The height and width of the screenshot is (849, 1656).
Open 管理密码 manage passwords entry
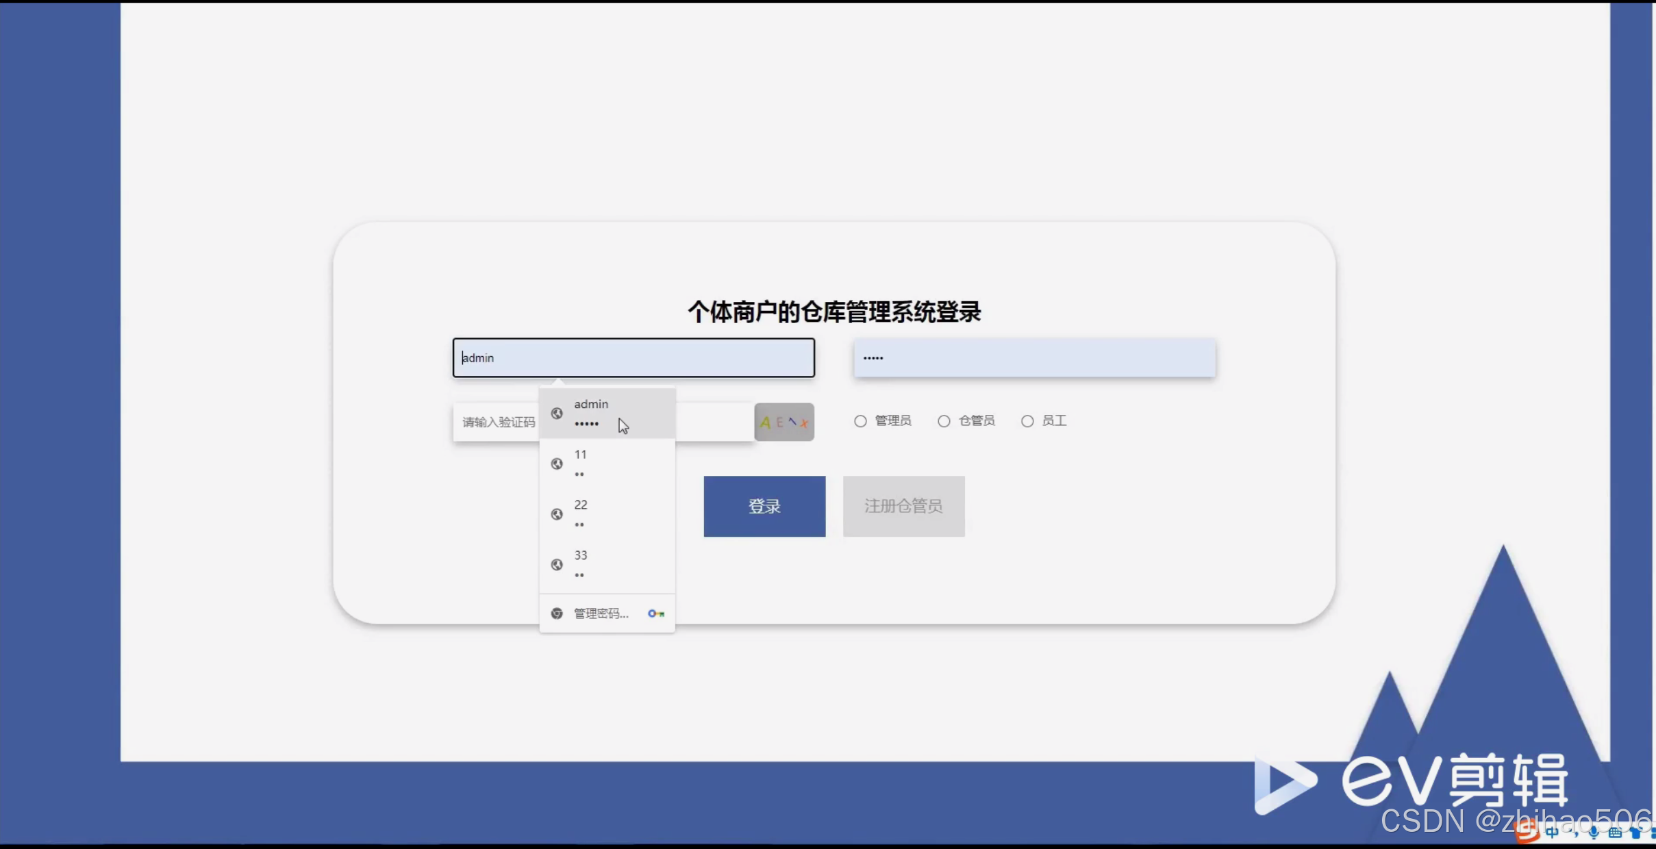[x=601, y=613]
